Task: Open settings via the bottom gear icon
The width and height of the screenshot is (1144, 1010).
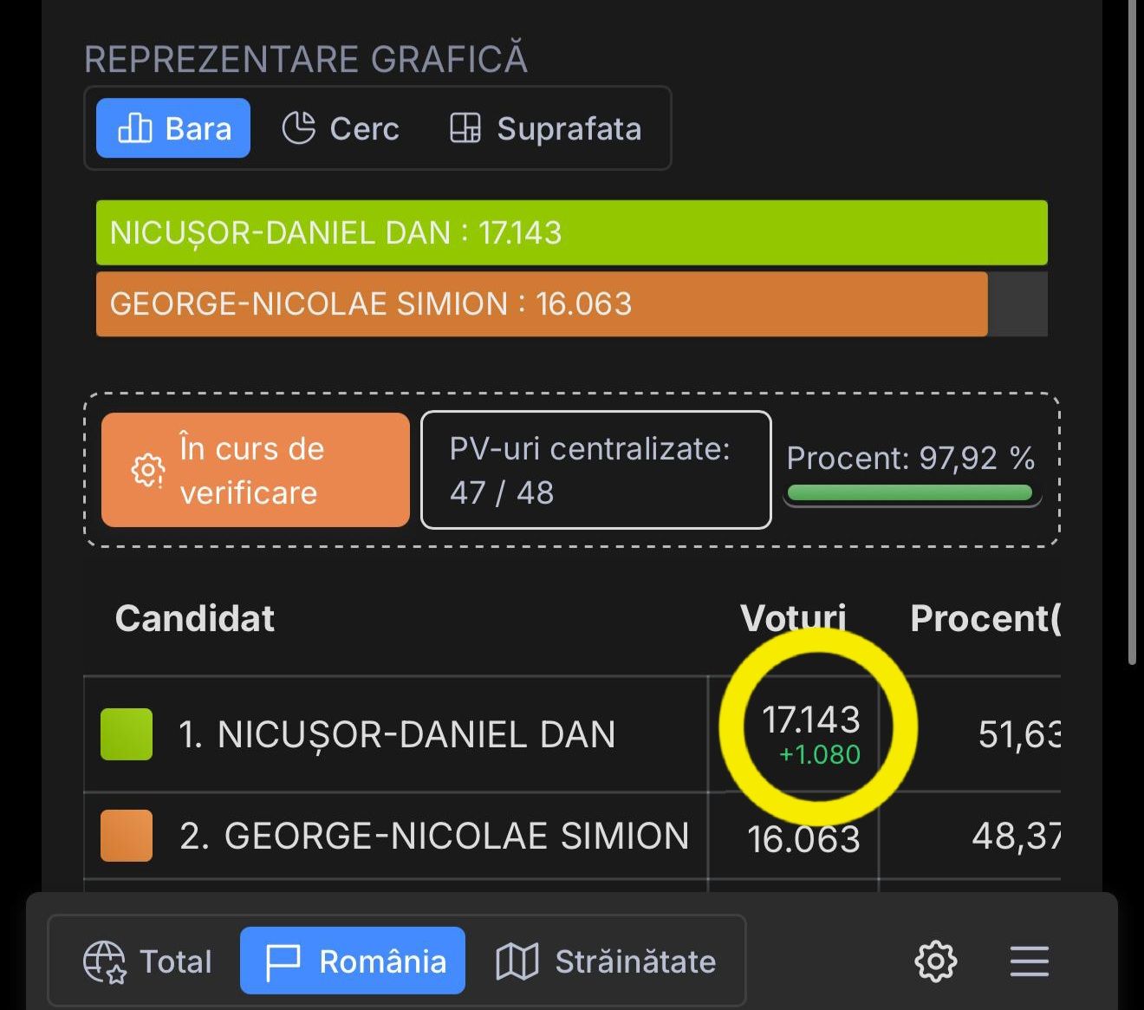Action: click(936, 961)
